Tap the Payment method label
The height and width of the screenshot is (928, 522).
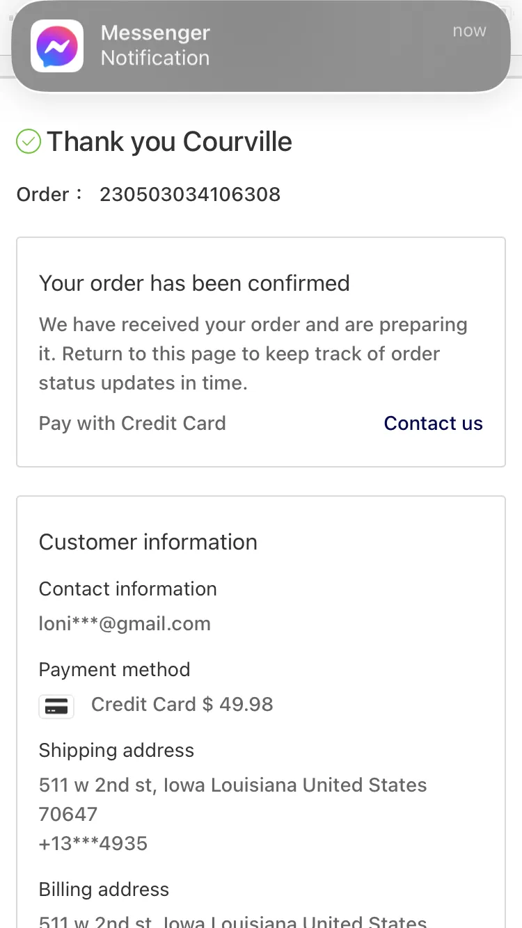pos(114,669)
